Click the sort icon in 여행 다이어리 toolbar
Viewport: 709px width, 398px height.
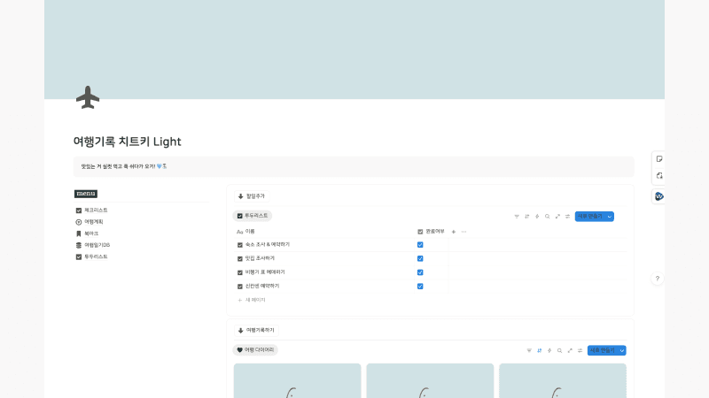[x=539, y=350]
